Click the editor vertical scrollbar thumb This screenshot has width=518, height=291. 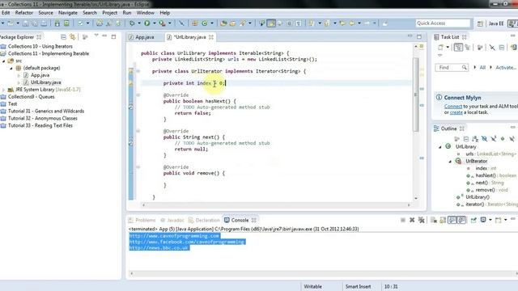(415, 94)
